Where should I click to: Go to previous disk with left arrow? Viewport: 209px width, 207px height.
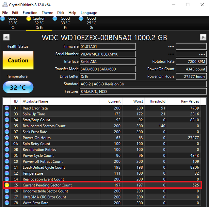point(6,37)
